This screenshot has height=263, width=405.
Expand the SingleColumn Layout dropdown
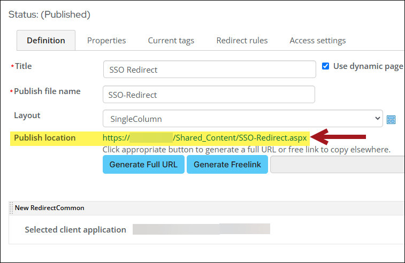243,119
